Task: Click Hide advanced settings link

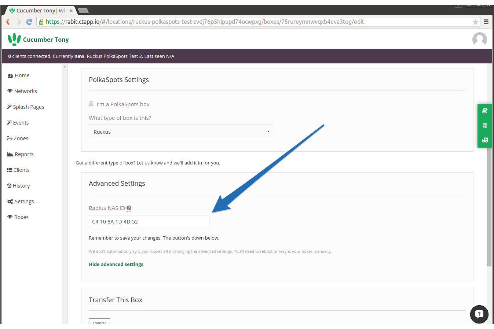Action: [116, 264]
